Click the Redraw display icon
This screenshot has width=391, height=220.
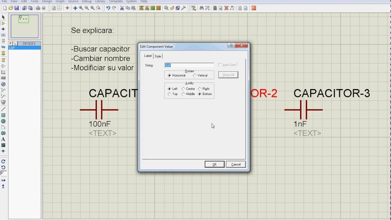pos(54,8)
